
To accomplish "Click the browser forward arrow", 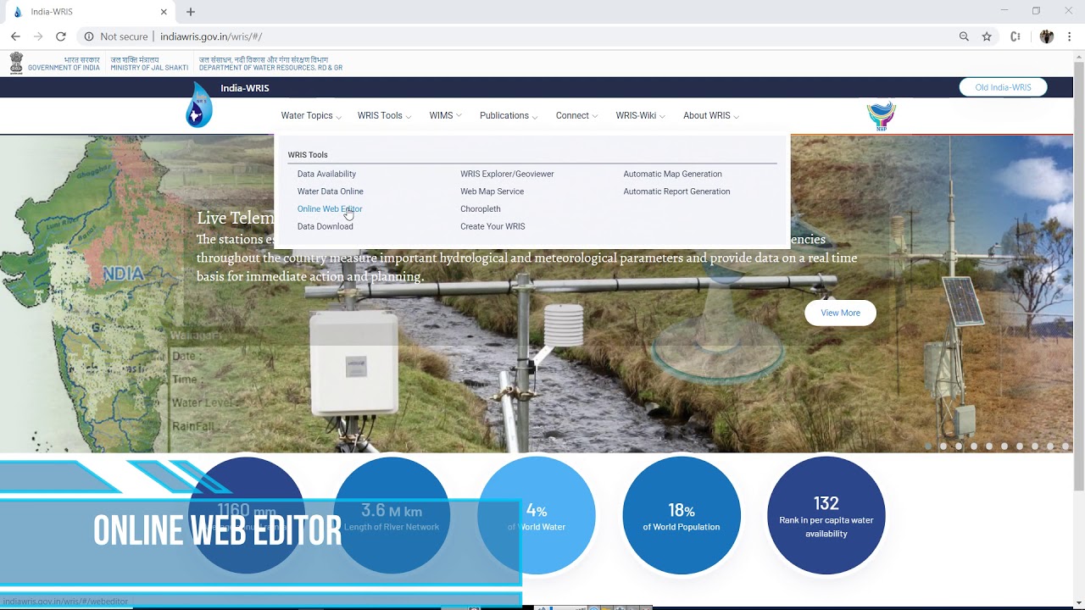I will click(x=38, y=36).
